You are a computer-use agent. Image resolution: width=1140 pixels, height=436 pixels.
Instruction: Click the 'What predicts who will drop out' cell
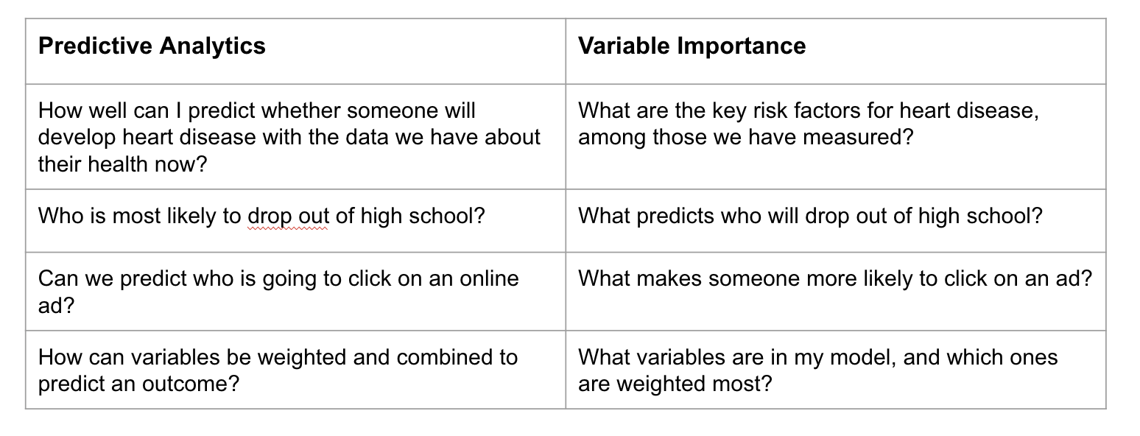coord(835,220)
